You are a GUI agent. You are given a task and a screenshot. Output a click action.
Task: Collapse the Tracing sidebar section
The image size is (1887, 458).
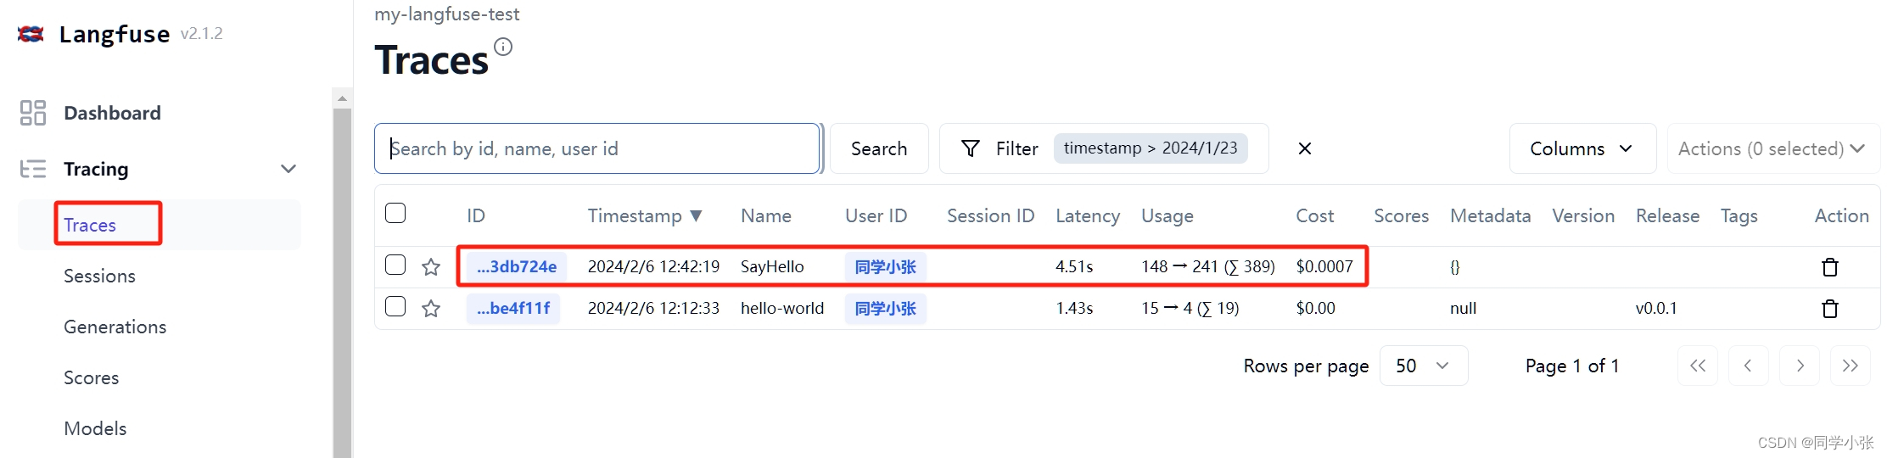click(288, 169)
